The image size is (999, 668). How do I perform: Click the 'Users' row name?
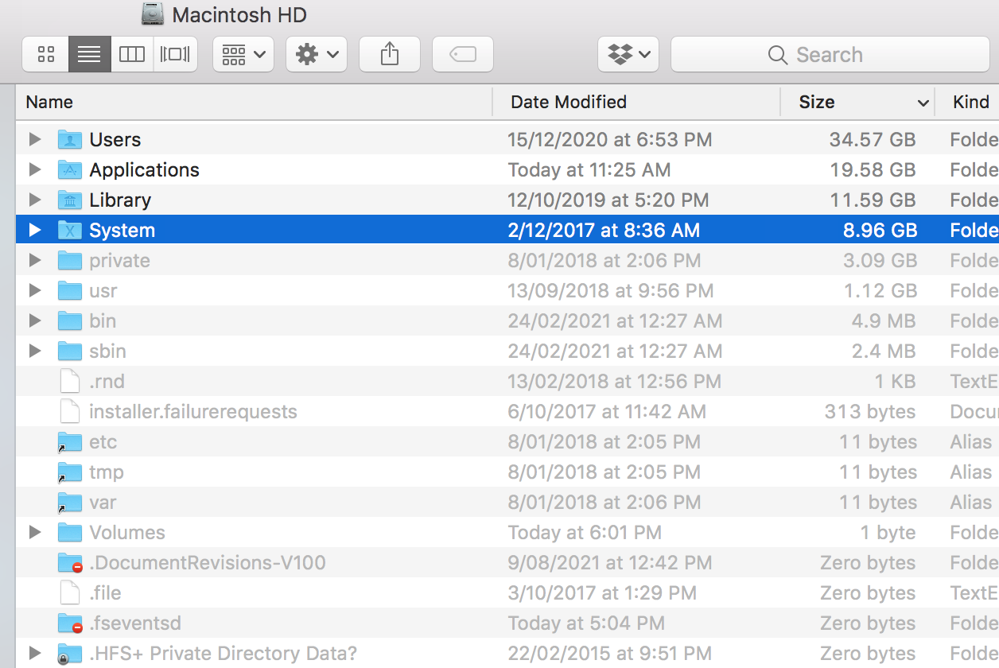[115, 140]
